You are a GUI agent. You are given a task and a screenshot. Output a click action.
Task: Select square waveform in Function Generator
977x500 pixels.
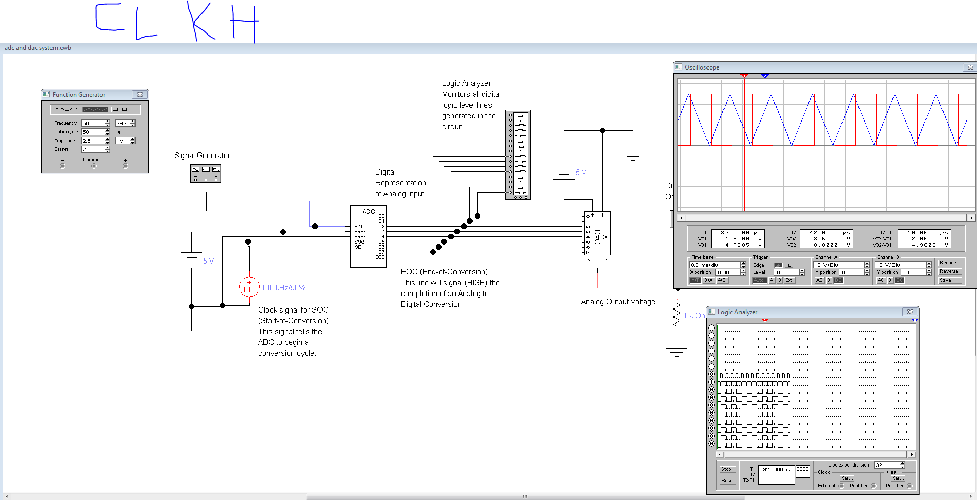coord(125,109)
